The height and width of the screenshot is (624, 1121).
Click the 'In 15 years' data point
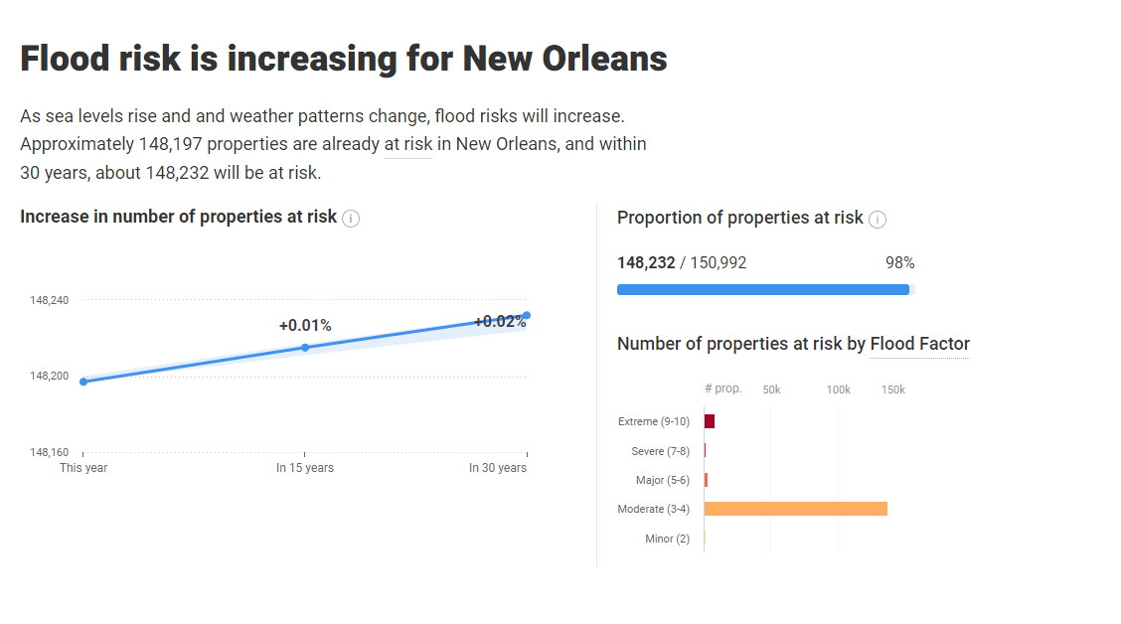pos(305,348)
